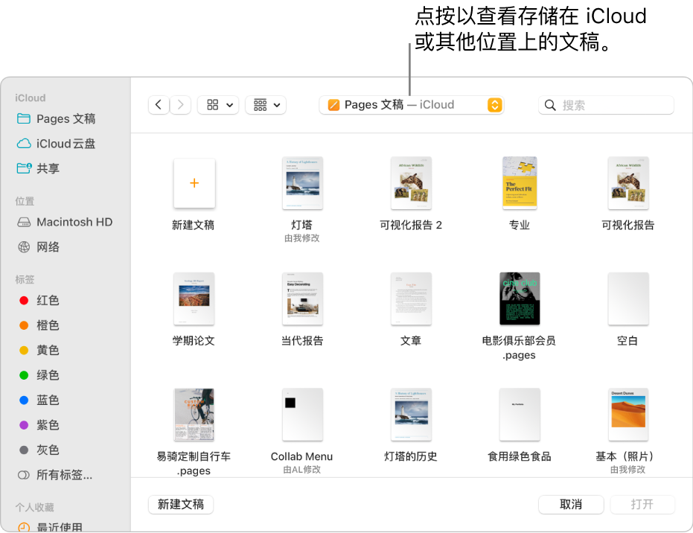693x533 pixels.
Task: Select the 基本（照片）document thumbnail
Action: pyautogui.click(x=628, y=415)
